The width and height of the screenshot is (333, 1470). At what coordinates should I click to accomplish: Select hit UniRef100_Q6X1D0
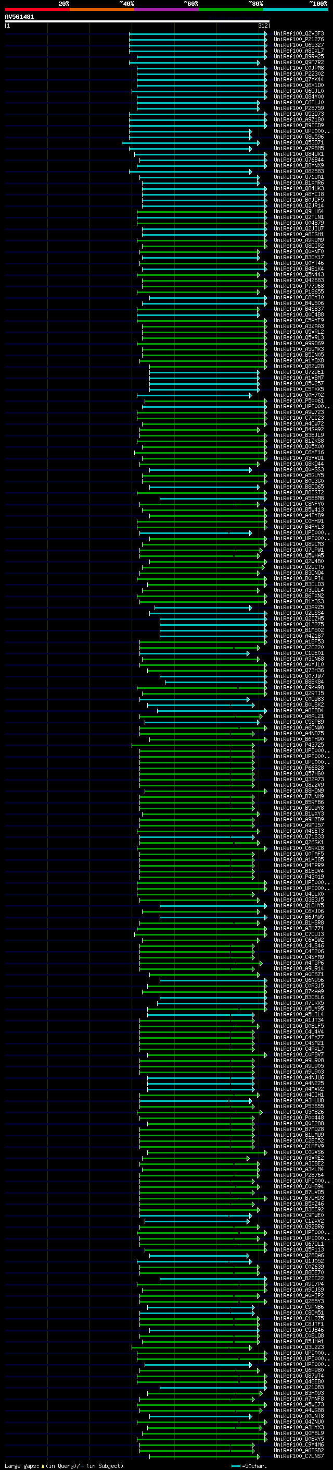(x=299, y=85)
